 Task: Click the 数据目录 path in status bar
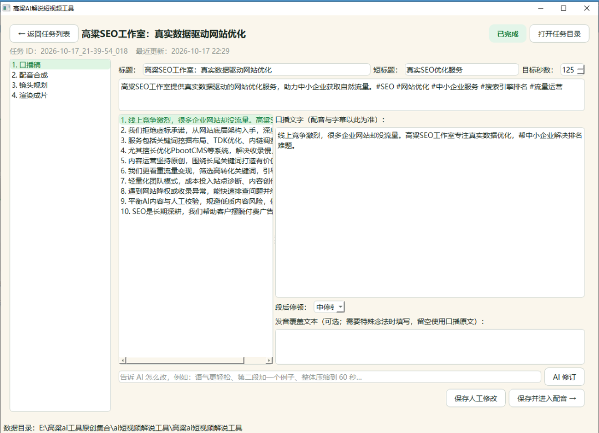coord(123,427)
